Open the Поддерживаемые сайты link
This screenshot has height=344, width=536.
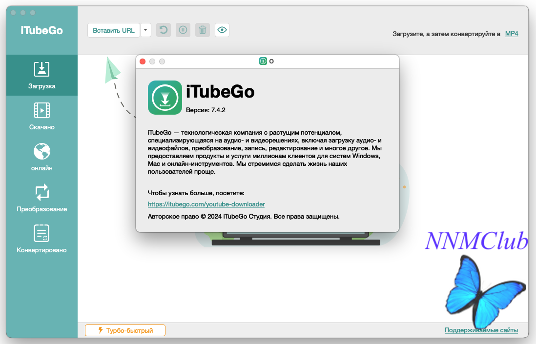pyautogui.click(x=481, y=330)
